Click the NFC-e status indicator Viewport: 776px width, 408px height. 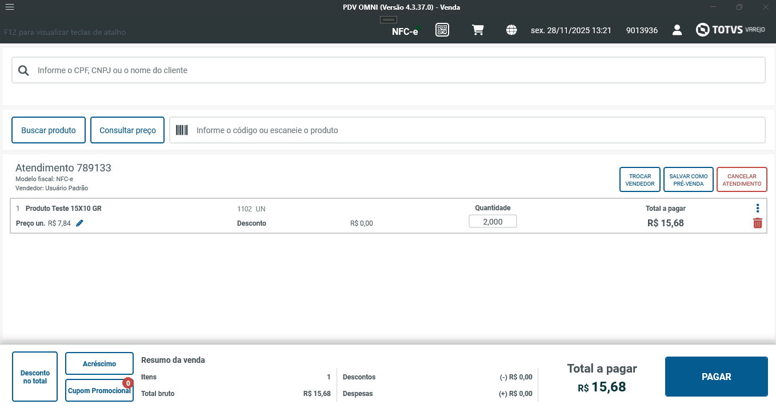point(405,31)
